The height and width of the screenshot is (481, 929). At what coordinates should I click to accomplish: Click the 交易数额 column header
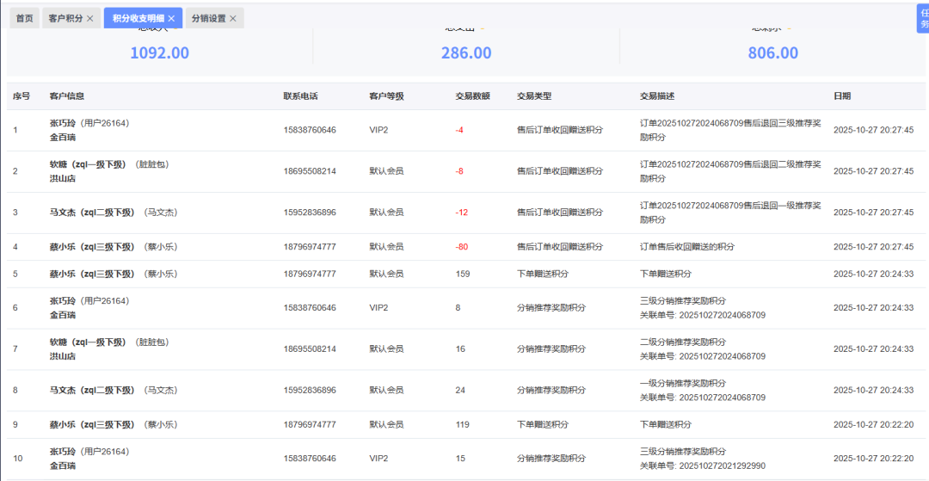(x=472, y=96)
